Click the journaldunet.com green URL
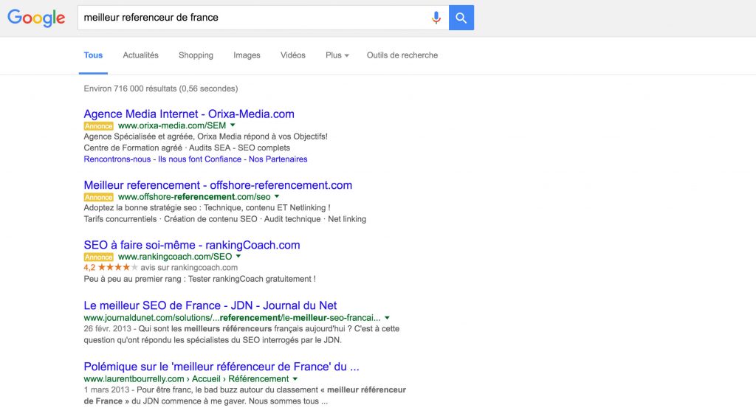Screen dimensions: 756x419 tap(232, 318)
